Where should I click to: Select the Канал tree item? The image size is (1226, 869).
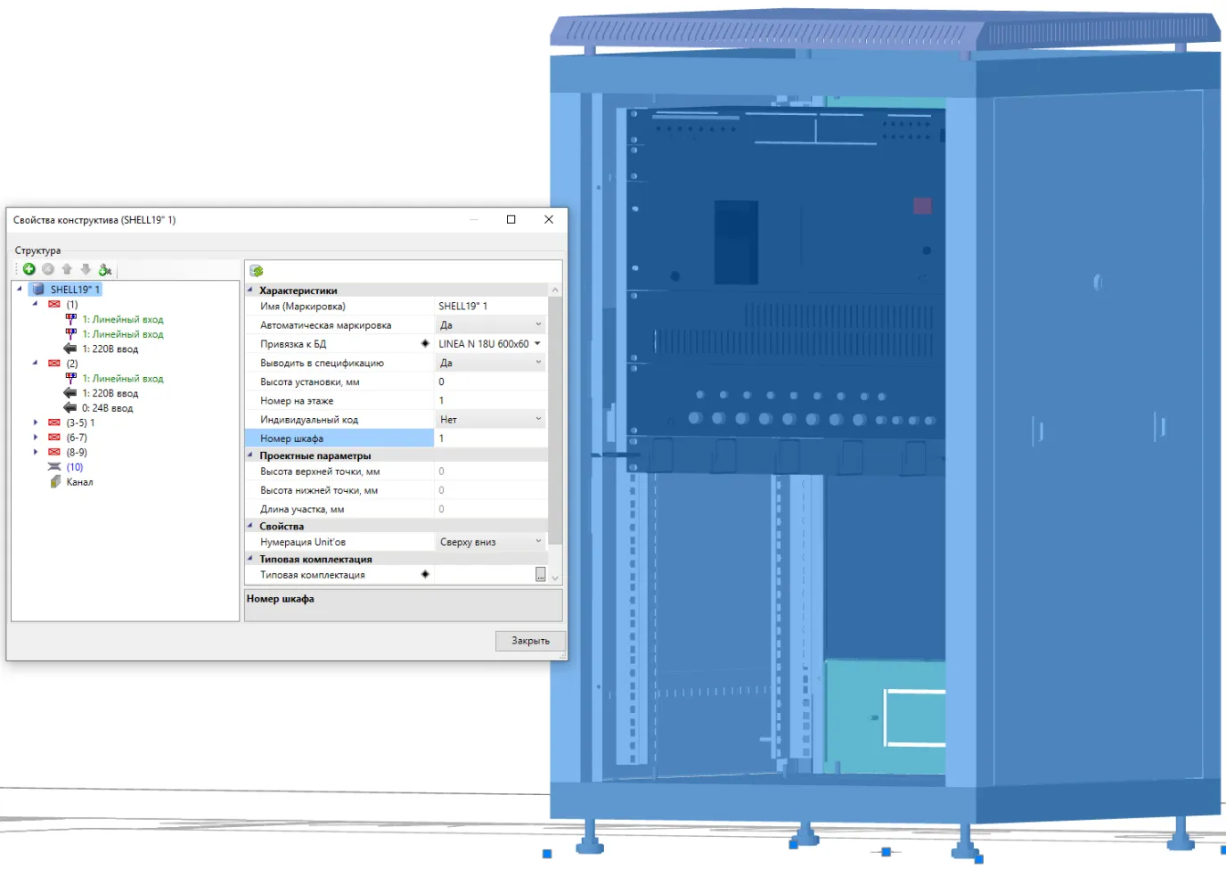(x=79, y=482)
